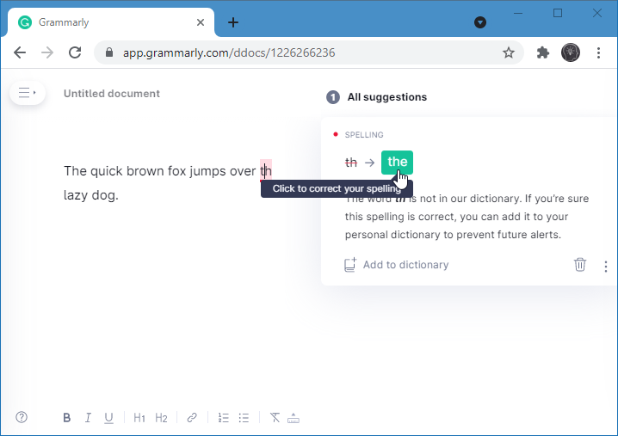
Task: Open more options on the spelling card
Action: click(606, 267)
